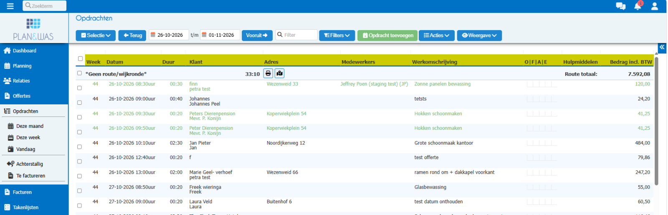Click the print icon for the route
This screenshot has height=215, width=668.
pyautogui.click(x=268, y=73)
